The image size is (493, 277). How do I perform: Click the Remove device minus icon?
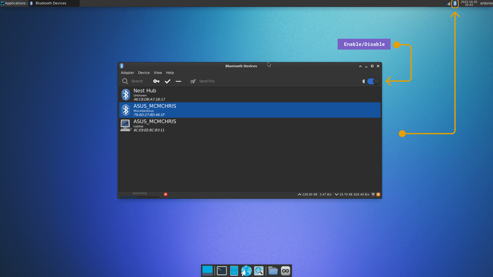(x=178, y=81)
